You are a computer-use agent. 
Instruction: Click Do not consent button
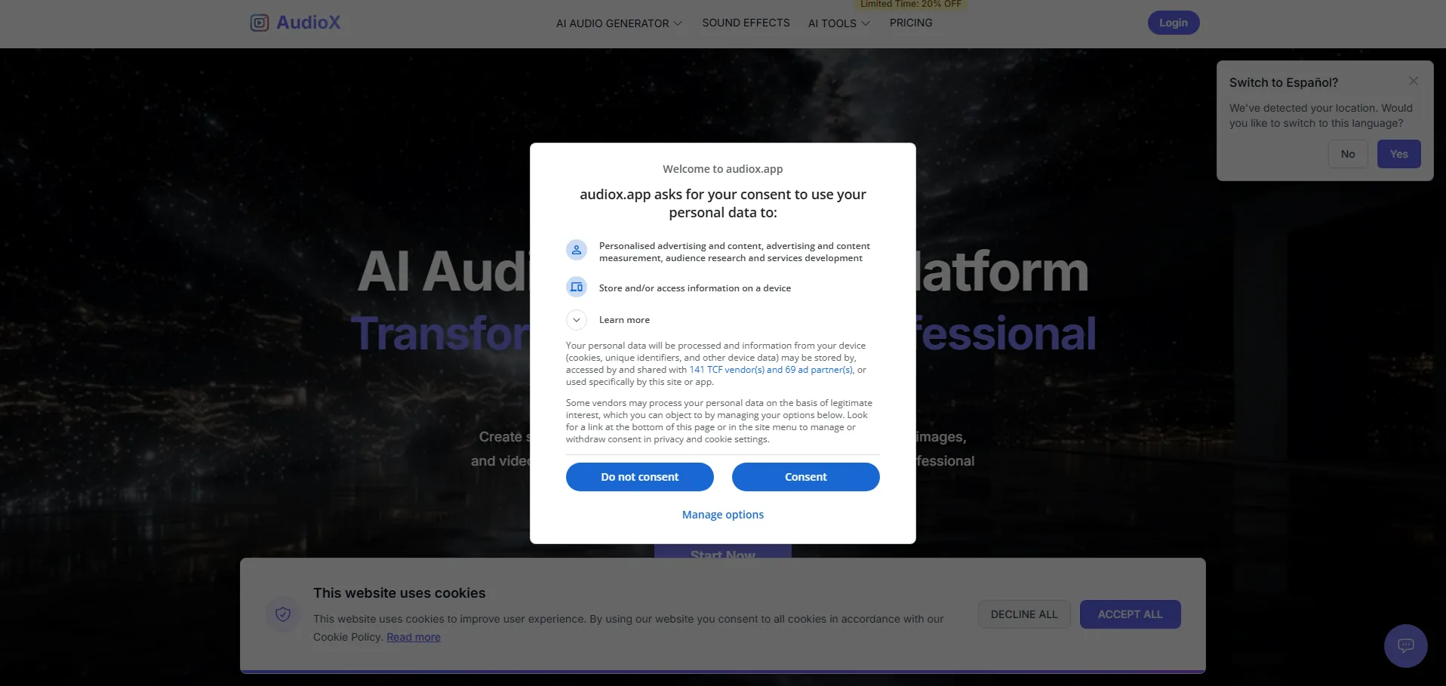[x=639, y=477]
